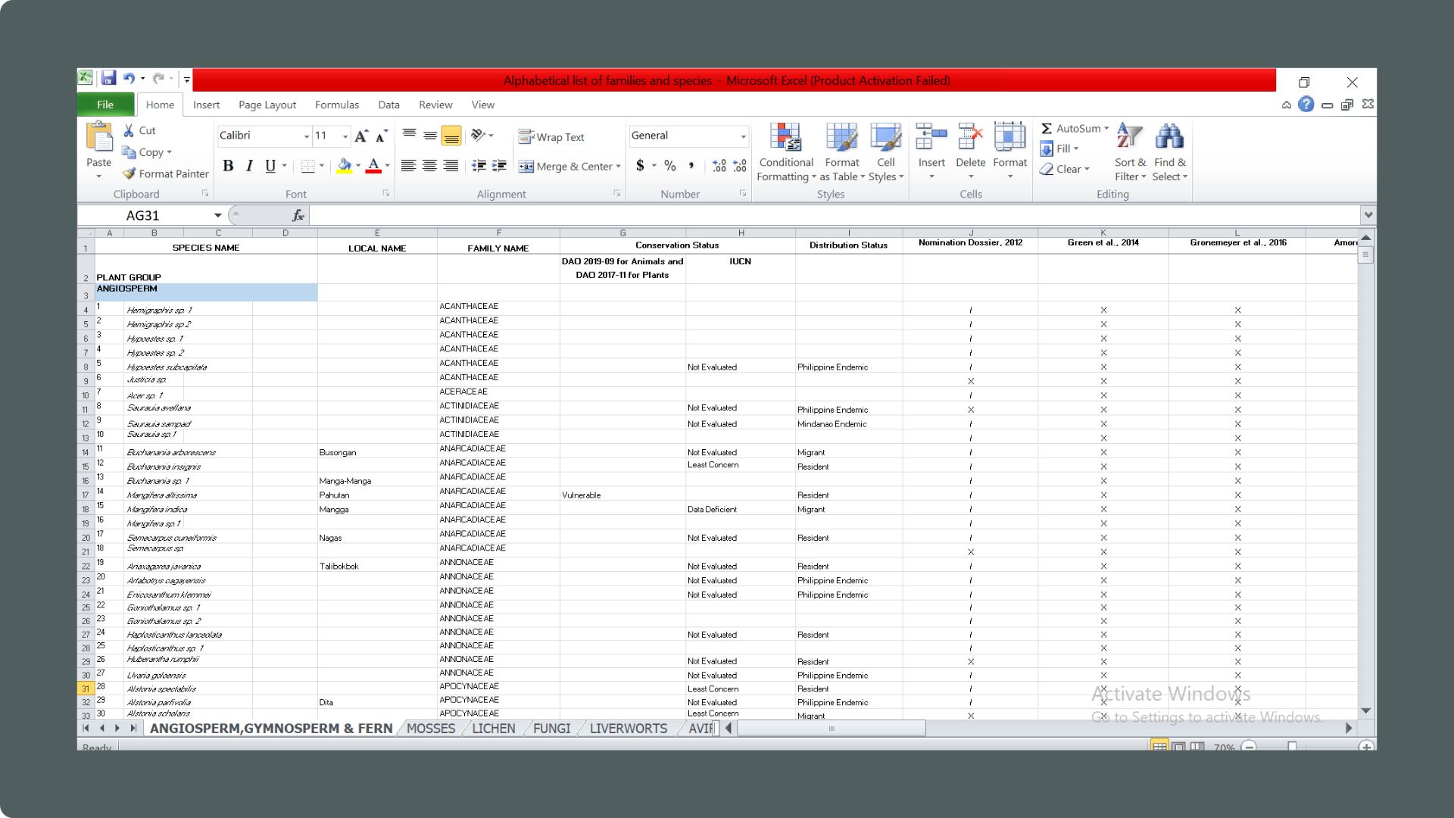Toggle Italic formatting
The height and width of the screenshot is (818, 1454).
(x=249, y=166)
